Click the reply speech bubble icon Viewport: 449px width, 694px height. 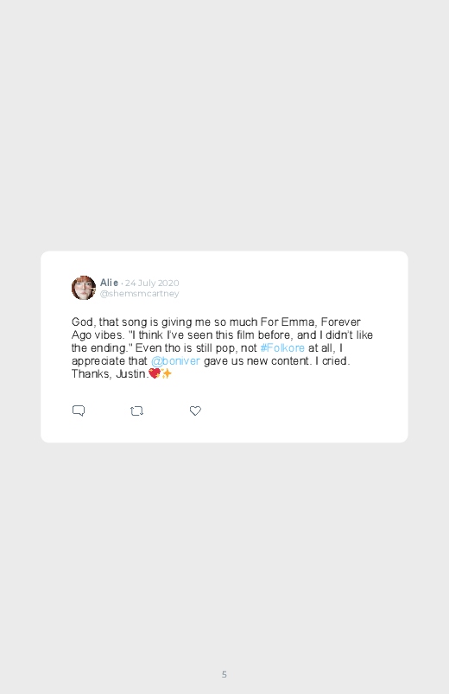click(79, 411)
